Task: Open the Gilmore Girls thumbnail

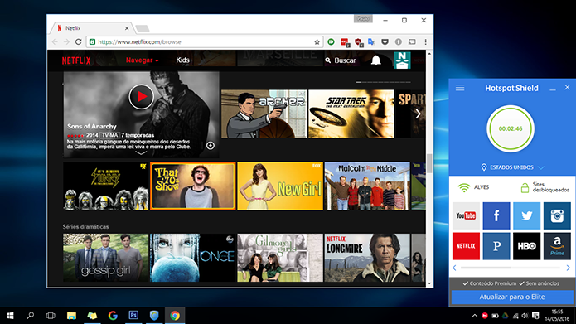Action: coord(280,258)
